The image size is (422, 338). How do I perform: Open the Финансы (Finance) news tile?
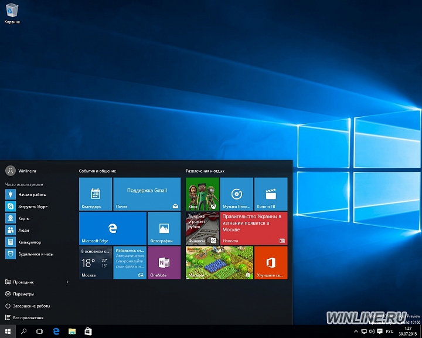pos(202,228)
